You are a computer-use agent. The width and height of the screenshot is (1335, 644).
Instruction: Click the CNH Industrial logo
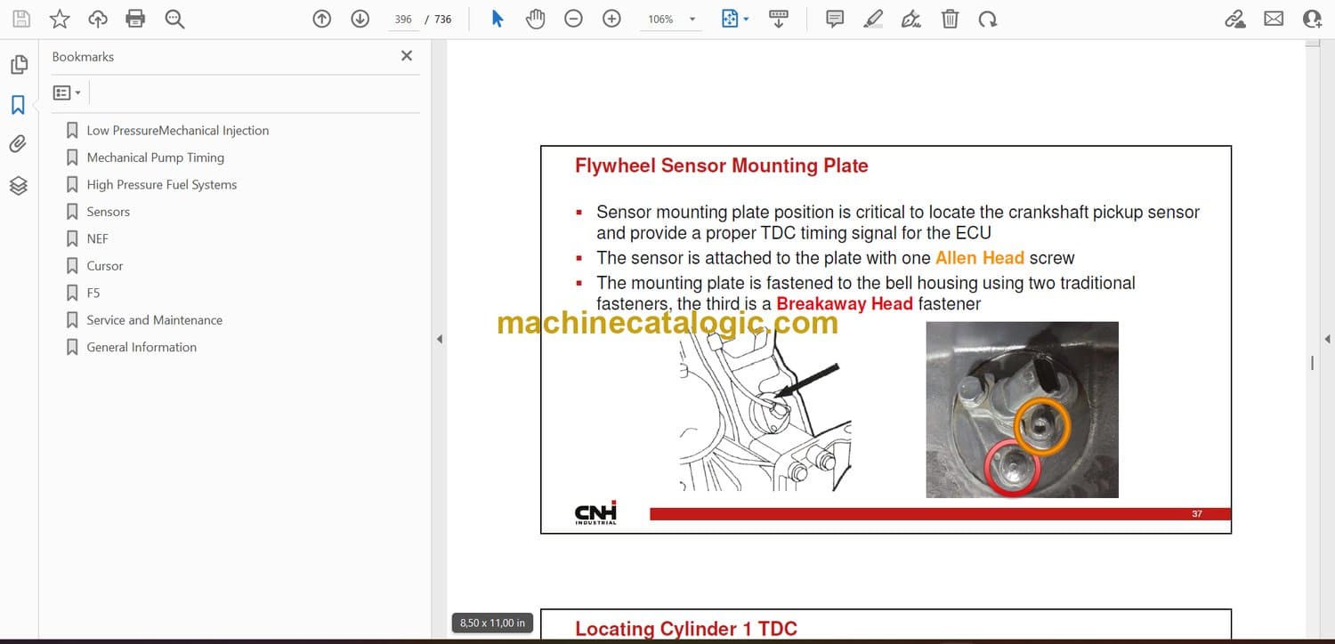[595, 513]
